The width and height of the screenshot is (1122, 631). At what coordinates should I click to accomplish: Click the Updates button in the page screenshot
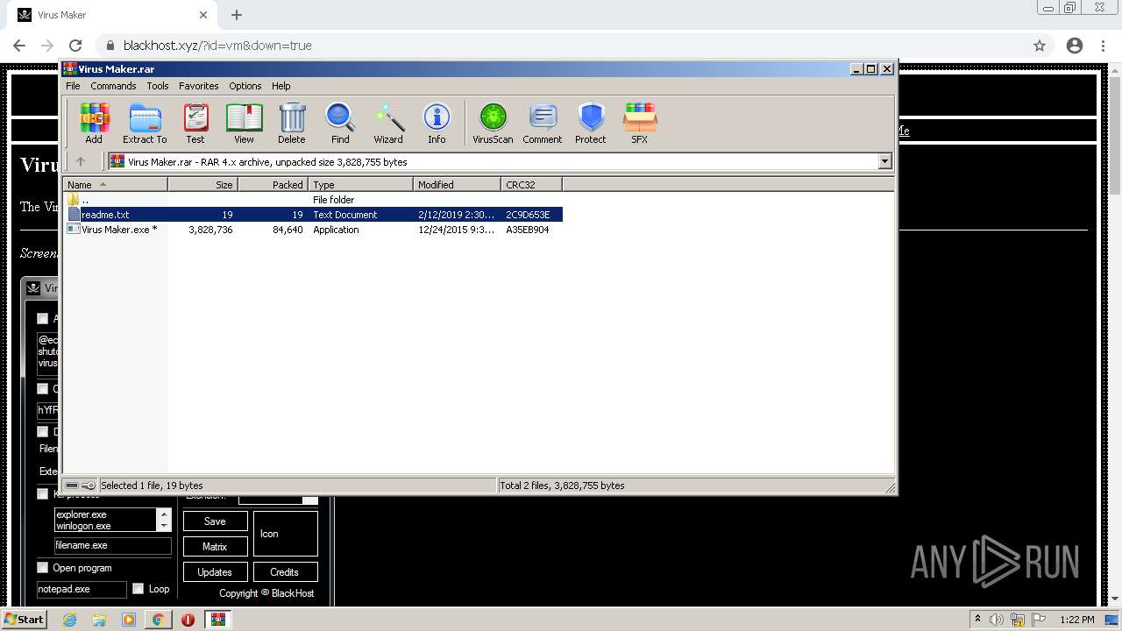215,572
